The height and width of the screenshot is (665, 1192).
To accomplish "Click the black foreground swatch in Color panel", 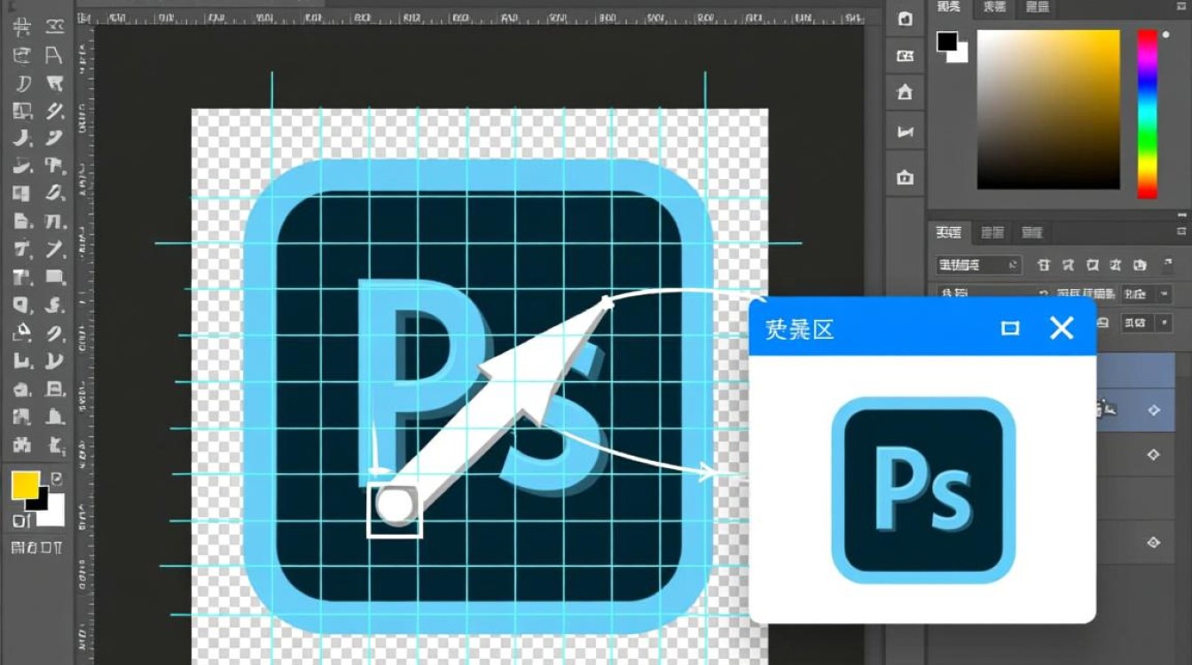I will (x=947, y=41).
